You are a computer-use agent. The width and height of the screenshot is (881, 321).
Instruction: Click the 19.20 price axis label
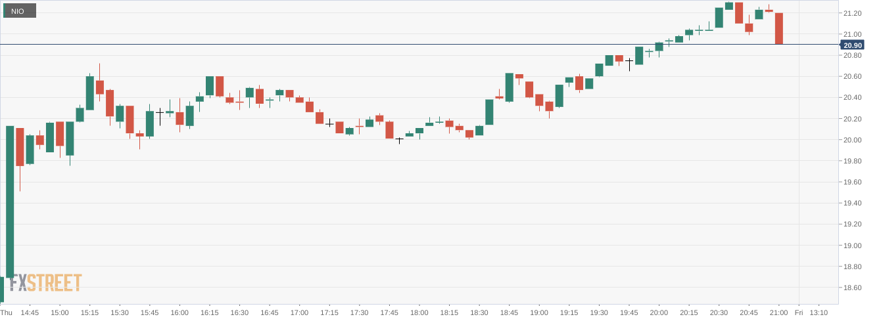(851, 225)
